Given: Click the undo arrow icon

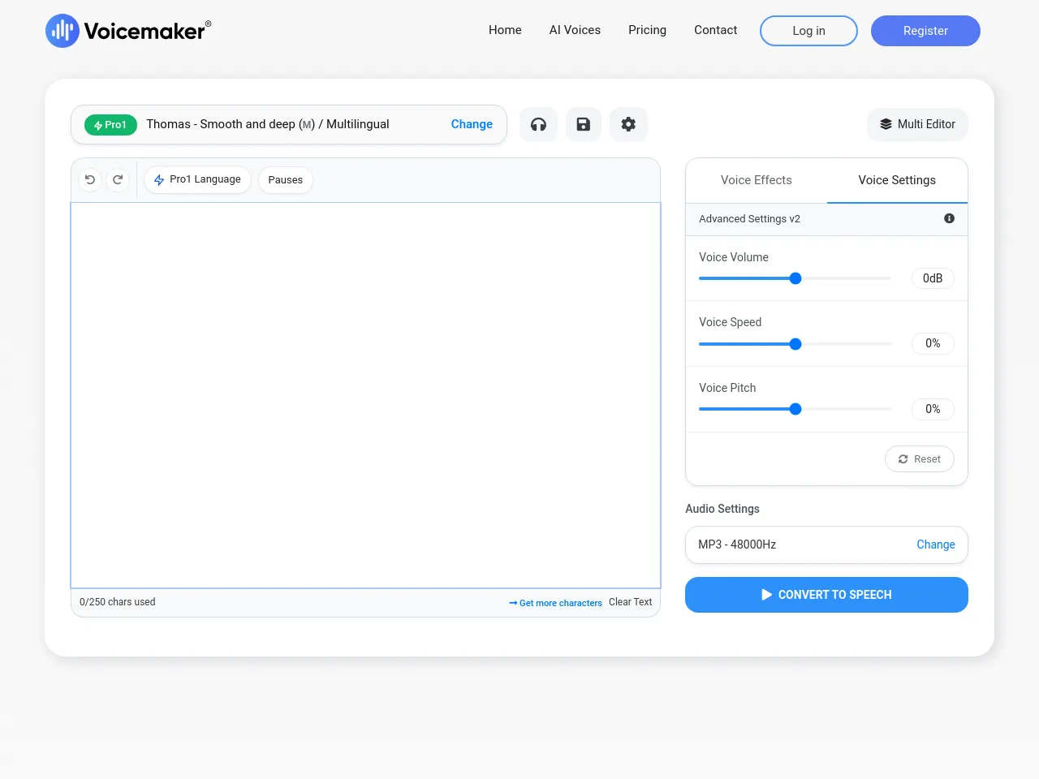Looking at the screenshot, I should point(90,179).
